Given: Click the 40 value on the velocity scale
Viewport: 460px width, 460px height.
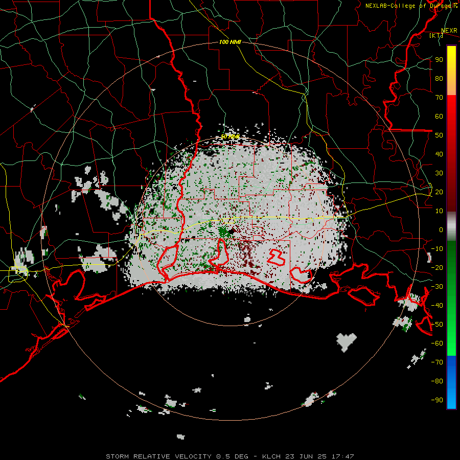Looking at the screenshot, I should coord(439,154).
